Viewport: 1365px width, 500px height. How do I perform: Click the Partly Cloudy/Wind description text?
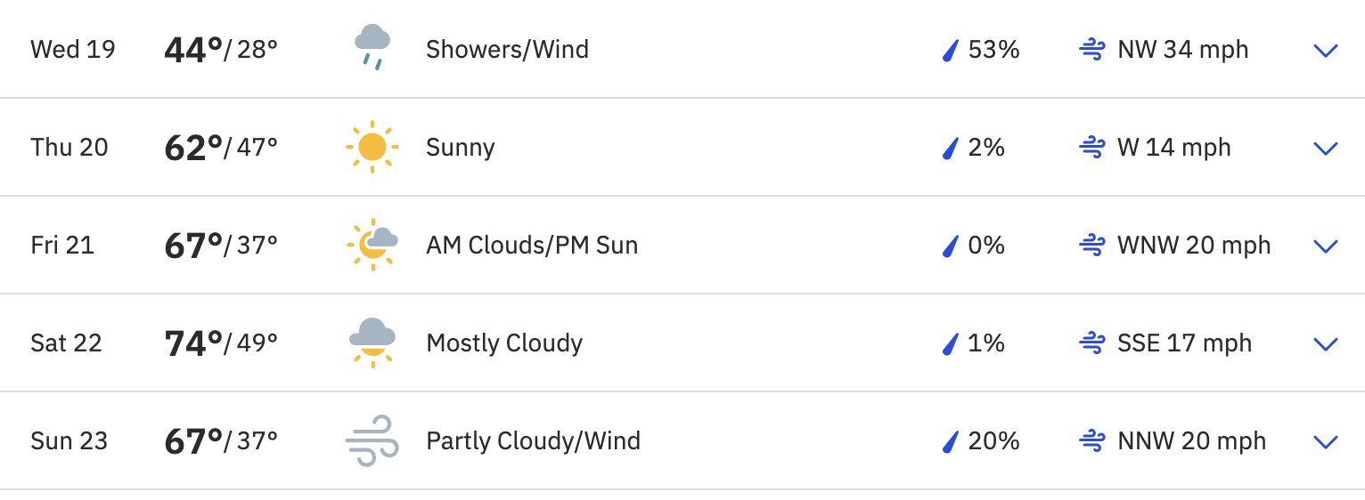tap(533, 440)
